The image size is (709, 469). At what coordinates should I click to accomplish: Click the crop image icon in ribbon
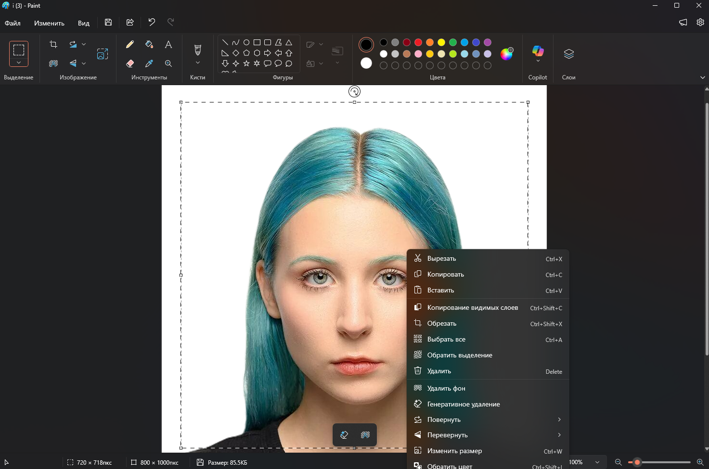coord(53,44)
